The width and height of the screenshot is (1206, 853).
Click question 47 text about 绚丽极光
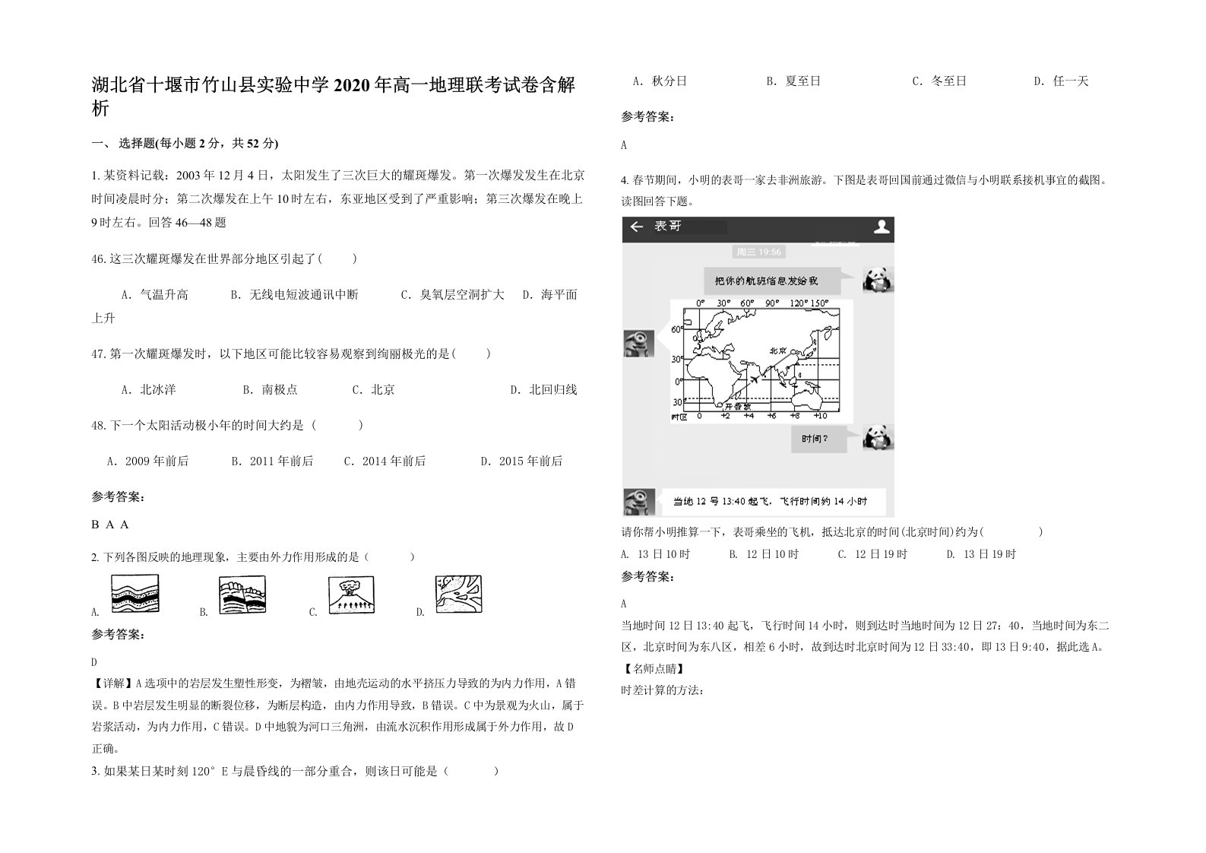point(291,354)
